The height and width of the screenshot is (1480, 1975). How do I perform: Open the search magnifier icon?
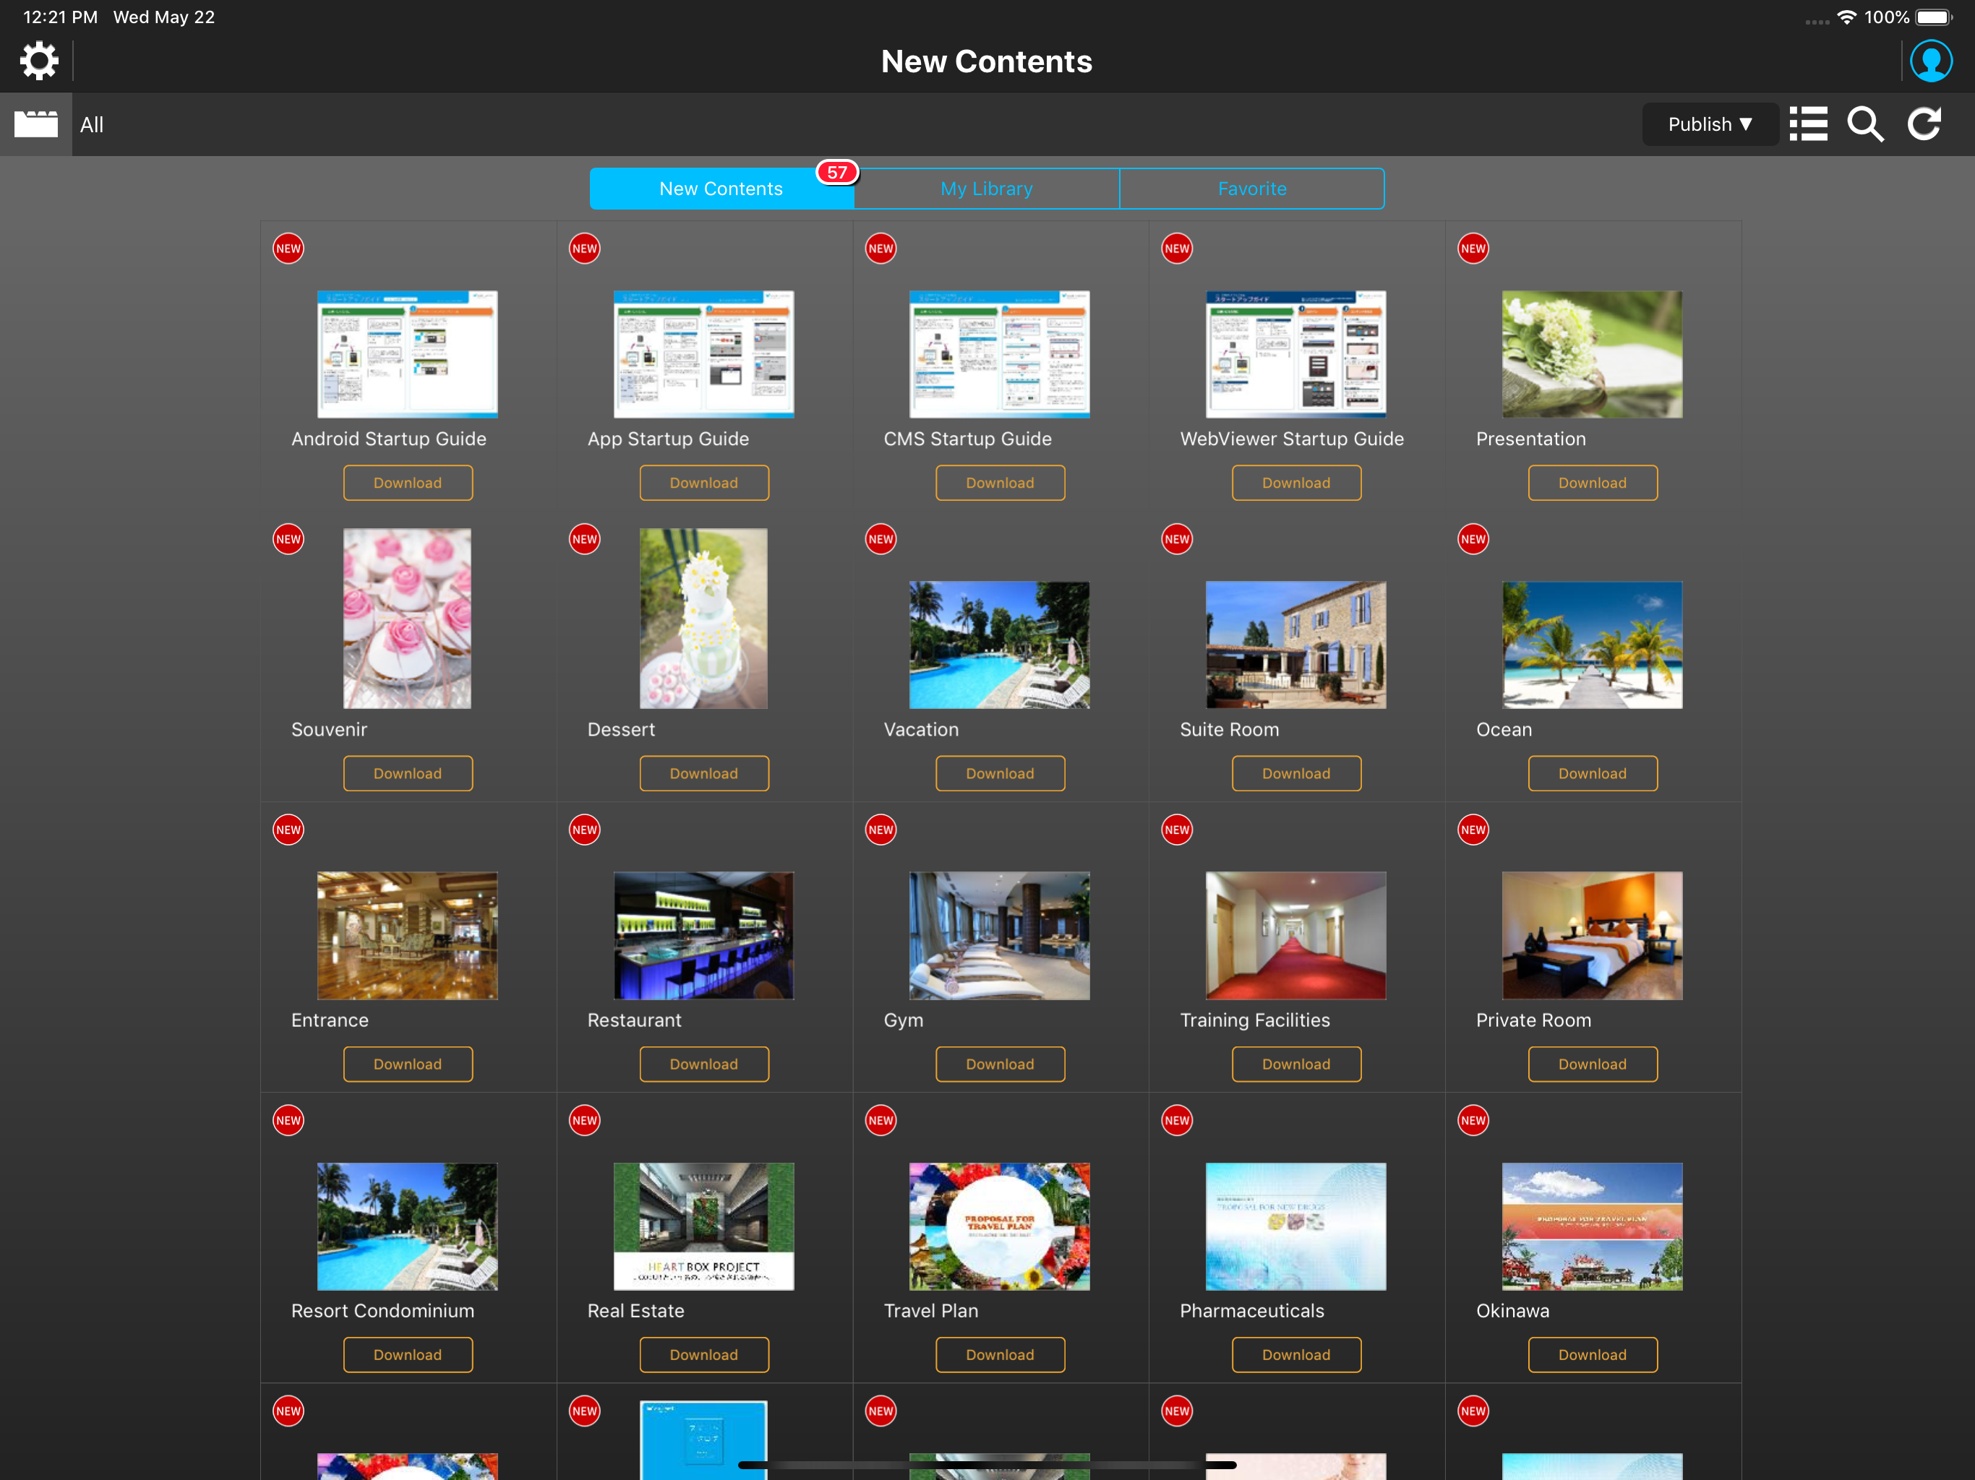pyautogui.click(x=1865, y=124)
